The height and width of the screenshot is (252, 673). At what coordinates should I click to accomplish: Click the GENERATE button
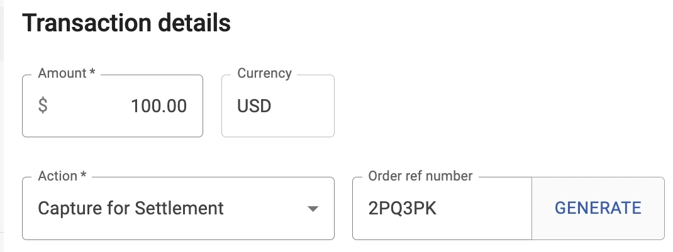(x=598, y=208)
